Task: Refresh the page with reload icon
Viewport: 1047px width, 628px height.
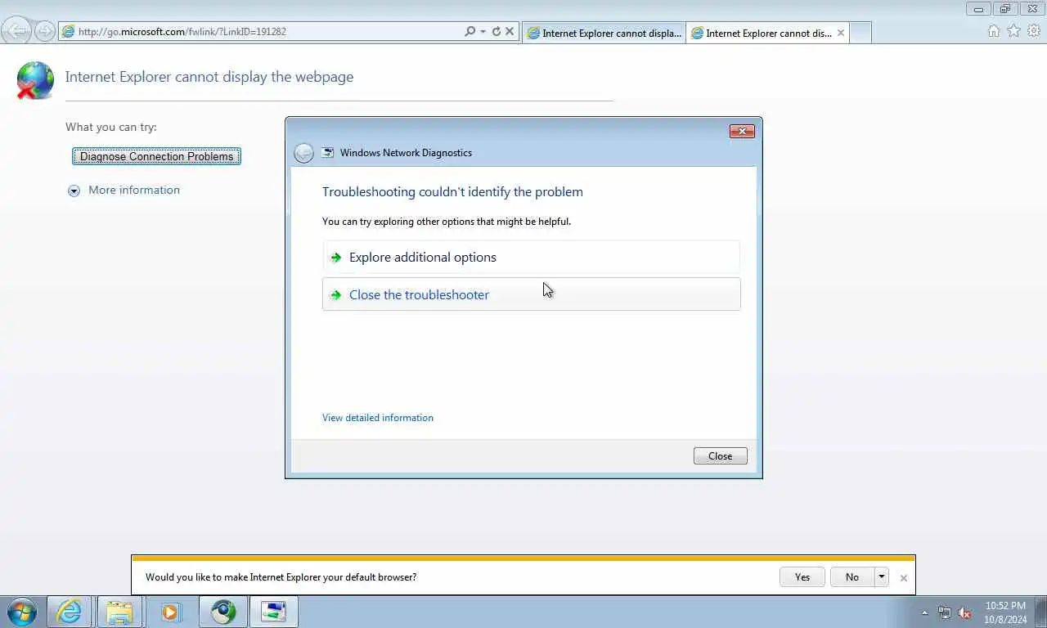Action: tap(496, 31)
